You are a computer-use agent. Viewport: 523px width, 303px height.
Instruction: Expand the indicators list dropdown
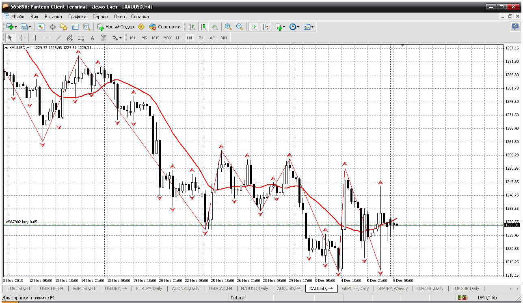[284, 27]
